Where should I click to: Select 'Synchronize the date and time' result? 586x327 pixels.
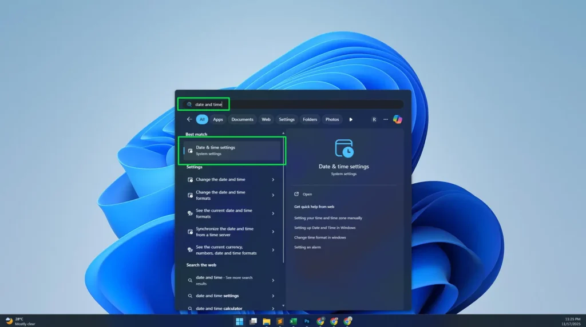click(232, 232)
